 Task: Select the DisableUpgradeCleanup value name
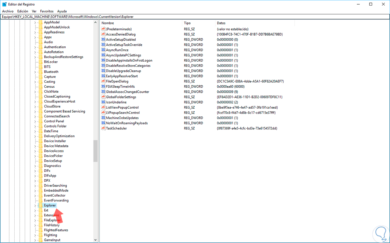pos(123,71)
